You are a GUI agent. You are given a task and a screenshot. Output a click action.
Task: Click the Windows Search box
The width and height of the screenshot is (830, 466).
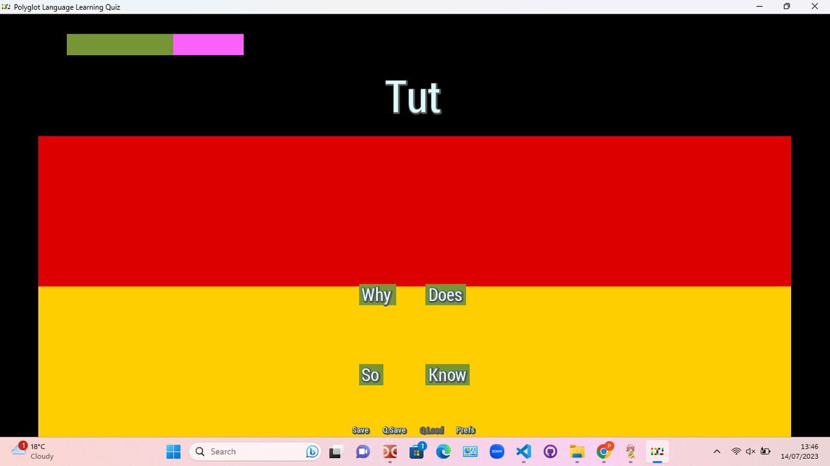(x=253, y=451)
